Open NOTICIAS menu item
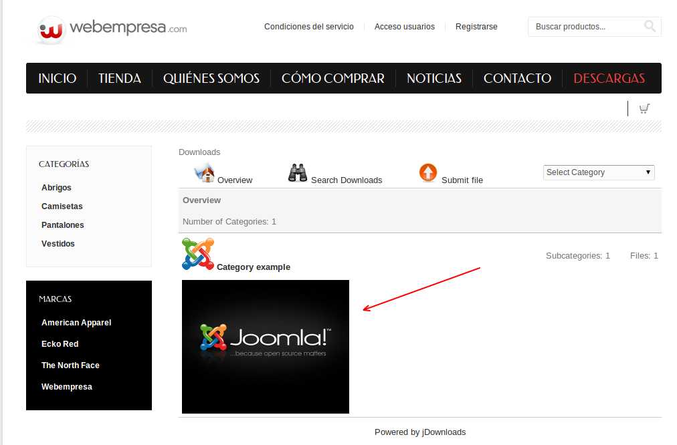This screenshot has height=445, width=677. [x=434, y=78]
